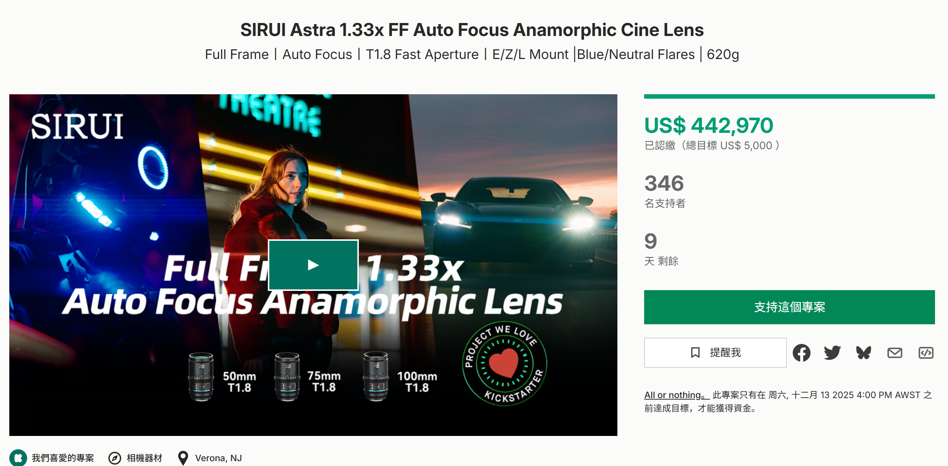Open the All or nothing link
The width and height of the screenshot is (948, 466).
(676, 395)
